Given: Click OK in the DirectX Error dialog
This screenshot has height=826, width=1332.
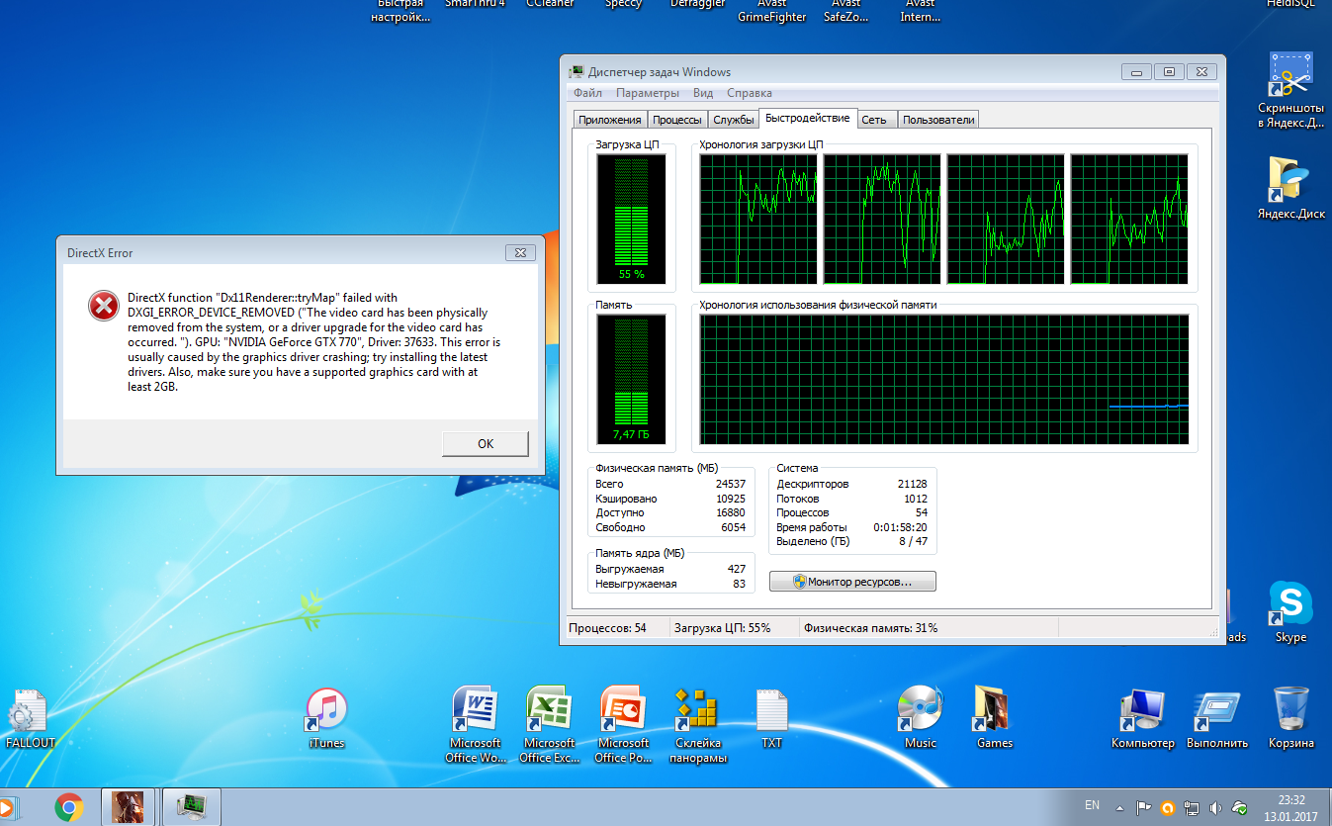Looking at the screenshot, I should (485, 443).
